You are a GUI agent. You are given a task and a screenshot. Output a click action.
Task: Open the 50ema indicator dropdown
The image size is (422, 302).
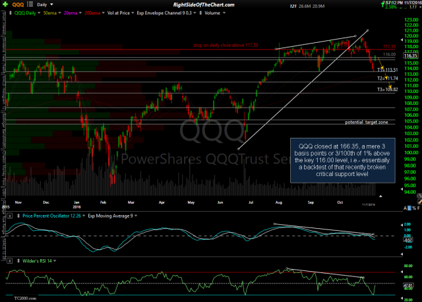click(59, 13)
